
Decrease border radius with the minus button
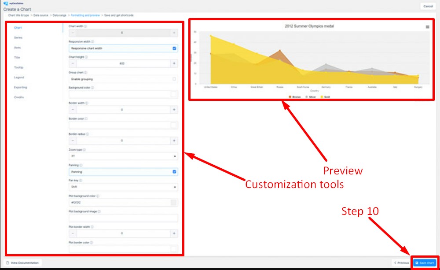pyautogui.click(x=73, y=141)
